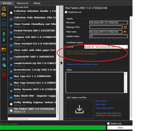Uncheck Blue Tape-611 mod checkbox
Viewport: 162px width, 131px height.
(x=11, y=78)
